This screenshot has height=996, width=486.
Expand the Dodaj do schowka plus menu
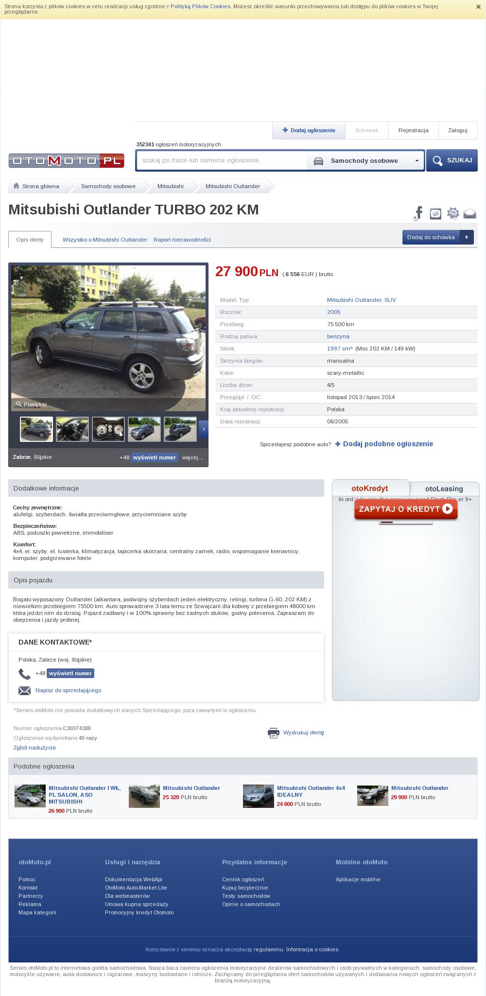467,237
